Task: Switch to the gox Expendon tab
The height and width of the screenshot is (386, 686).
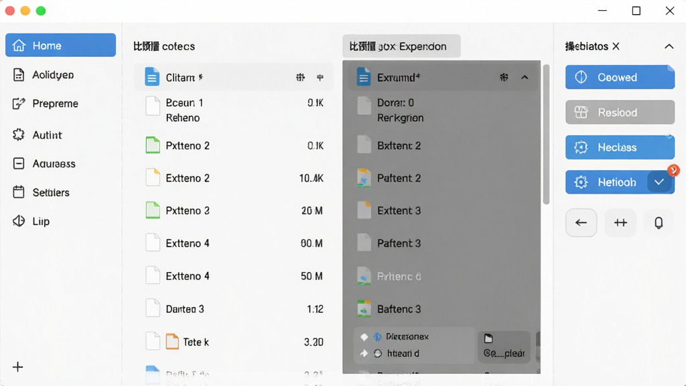Action: click(401, 46)
